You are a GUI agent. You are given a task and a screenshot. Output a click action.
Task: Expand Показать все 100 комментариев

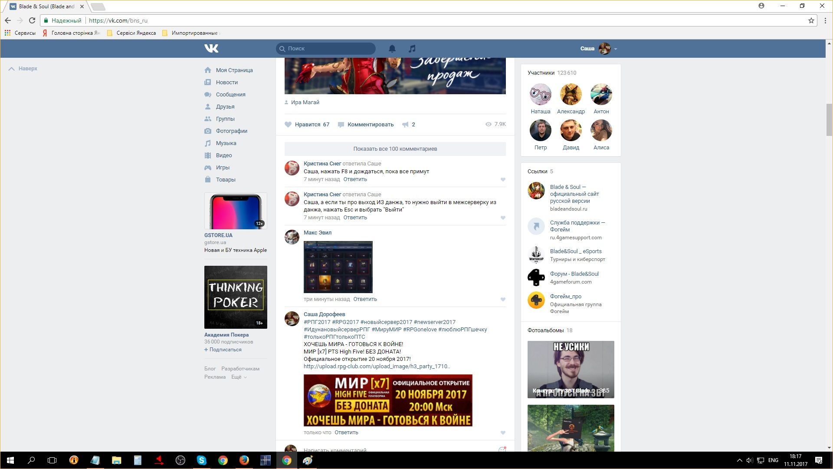click(x=395, y=149)
